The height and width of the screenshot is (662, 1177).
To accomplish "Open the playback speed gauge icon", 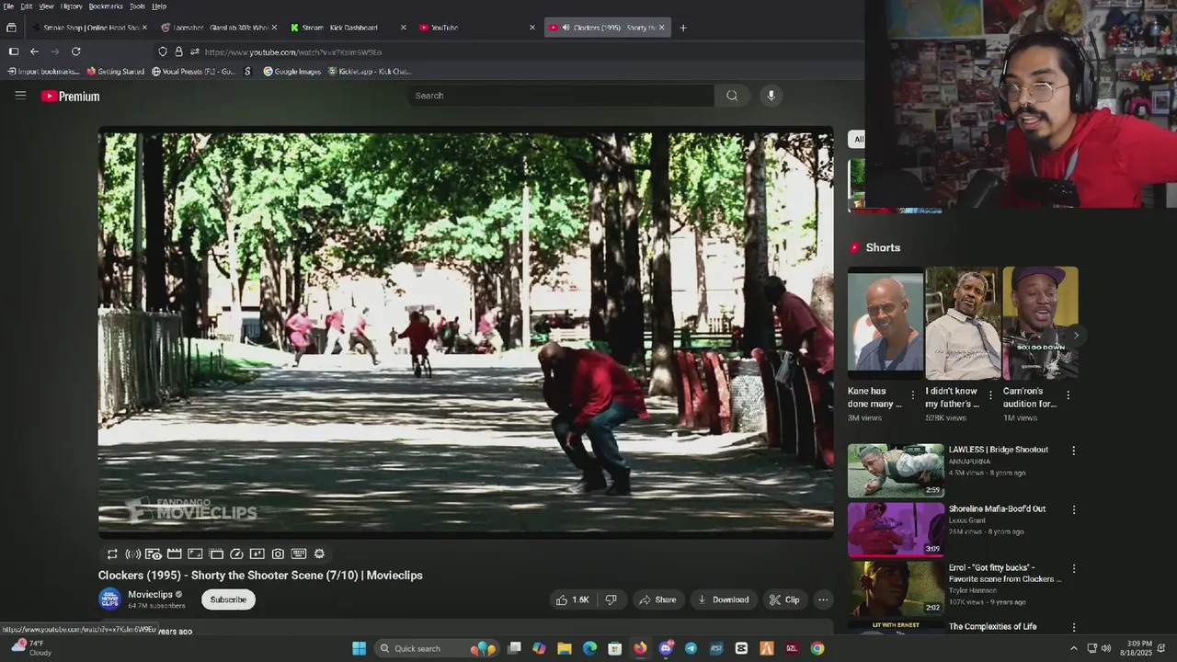I will [236, 554].
